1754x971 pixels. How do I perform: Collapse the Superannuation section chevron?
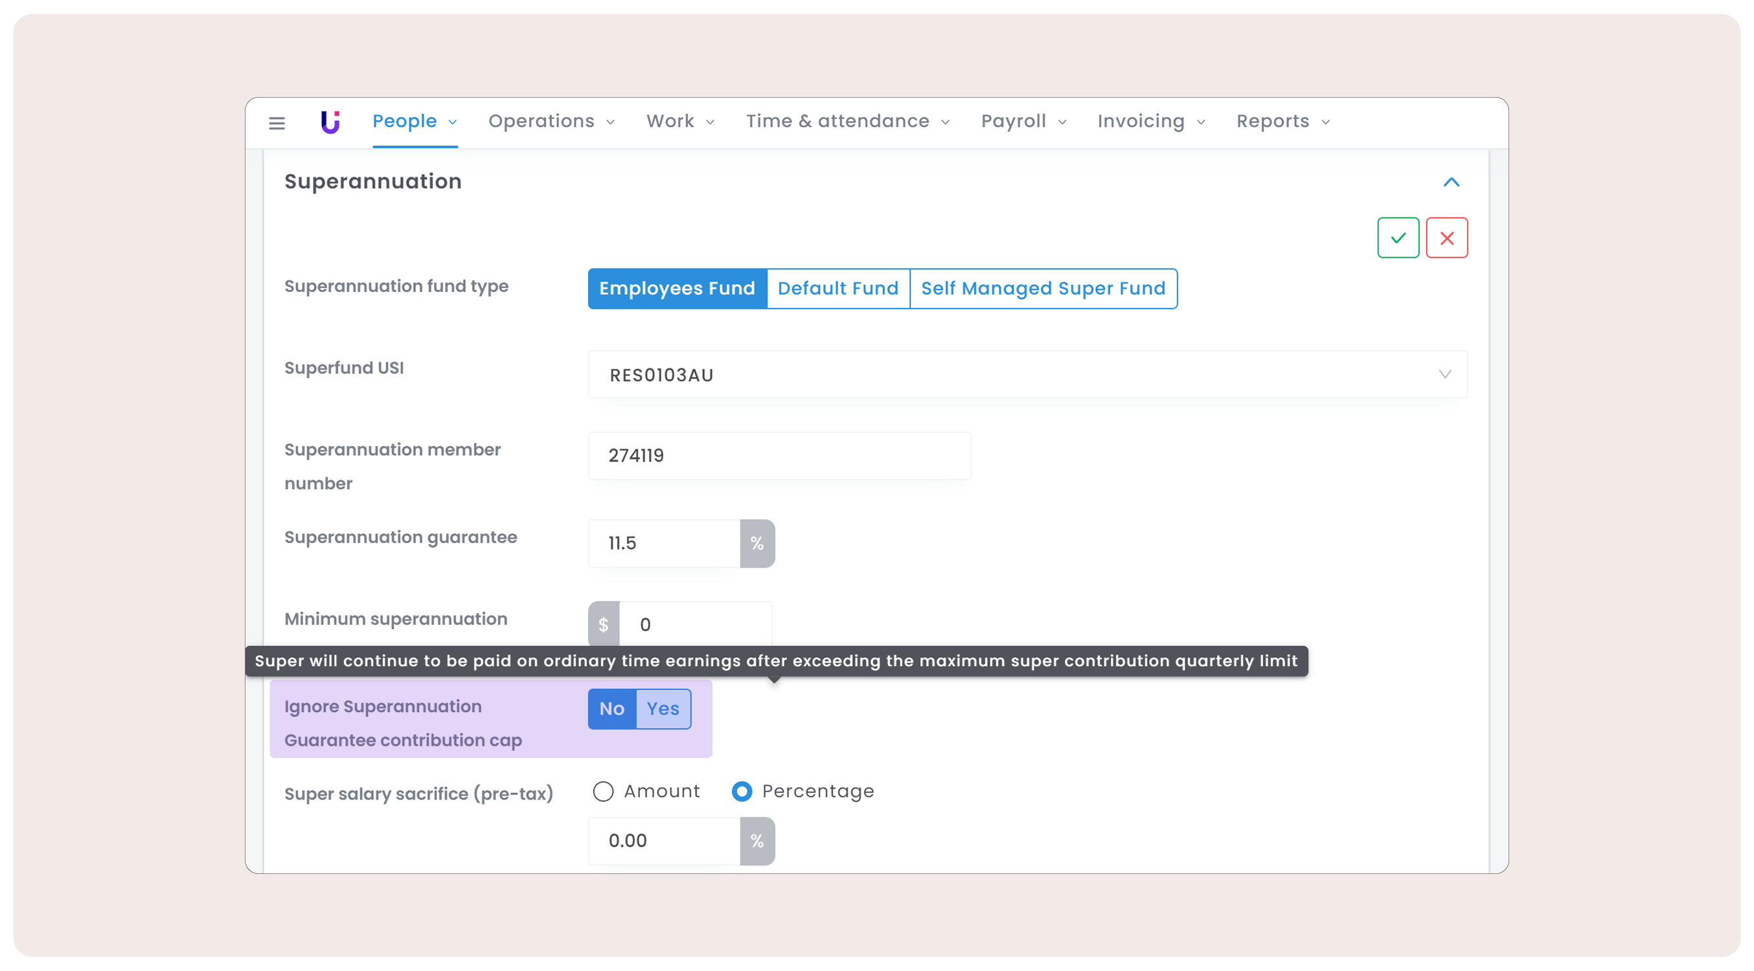[1451, 182]
